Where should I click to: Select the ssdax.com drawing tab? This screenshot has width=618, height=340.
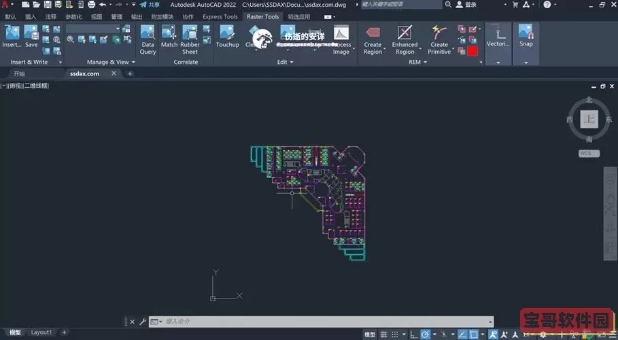click(85, 73)
